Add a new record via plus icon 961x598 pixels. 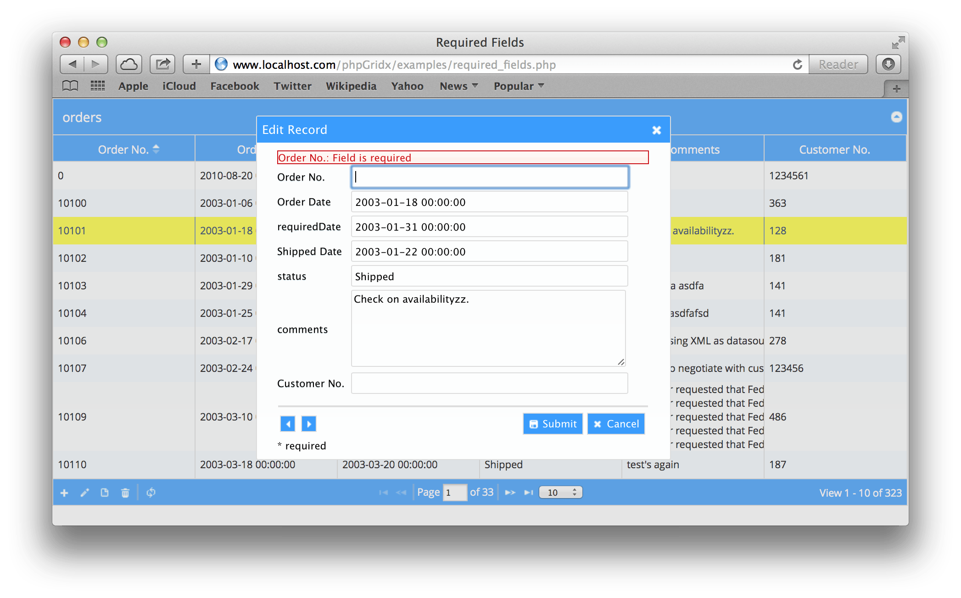coord(64,493)
